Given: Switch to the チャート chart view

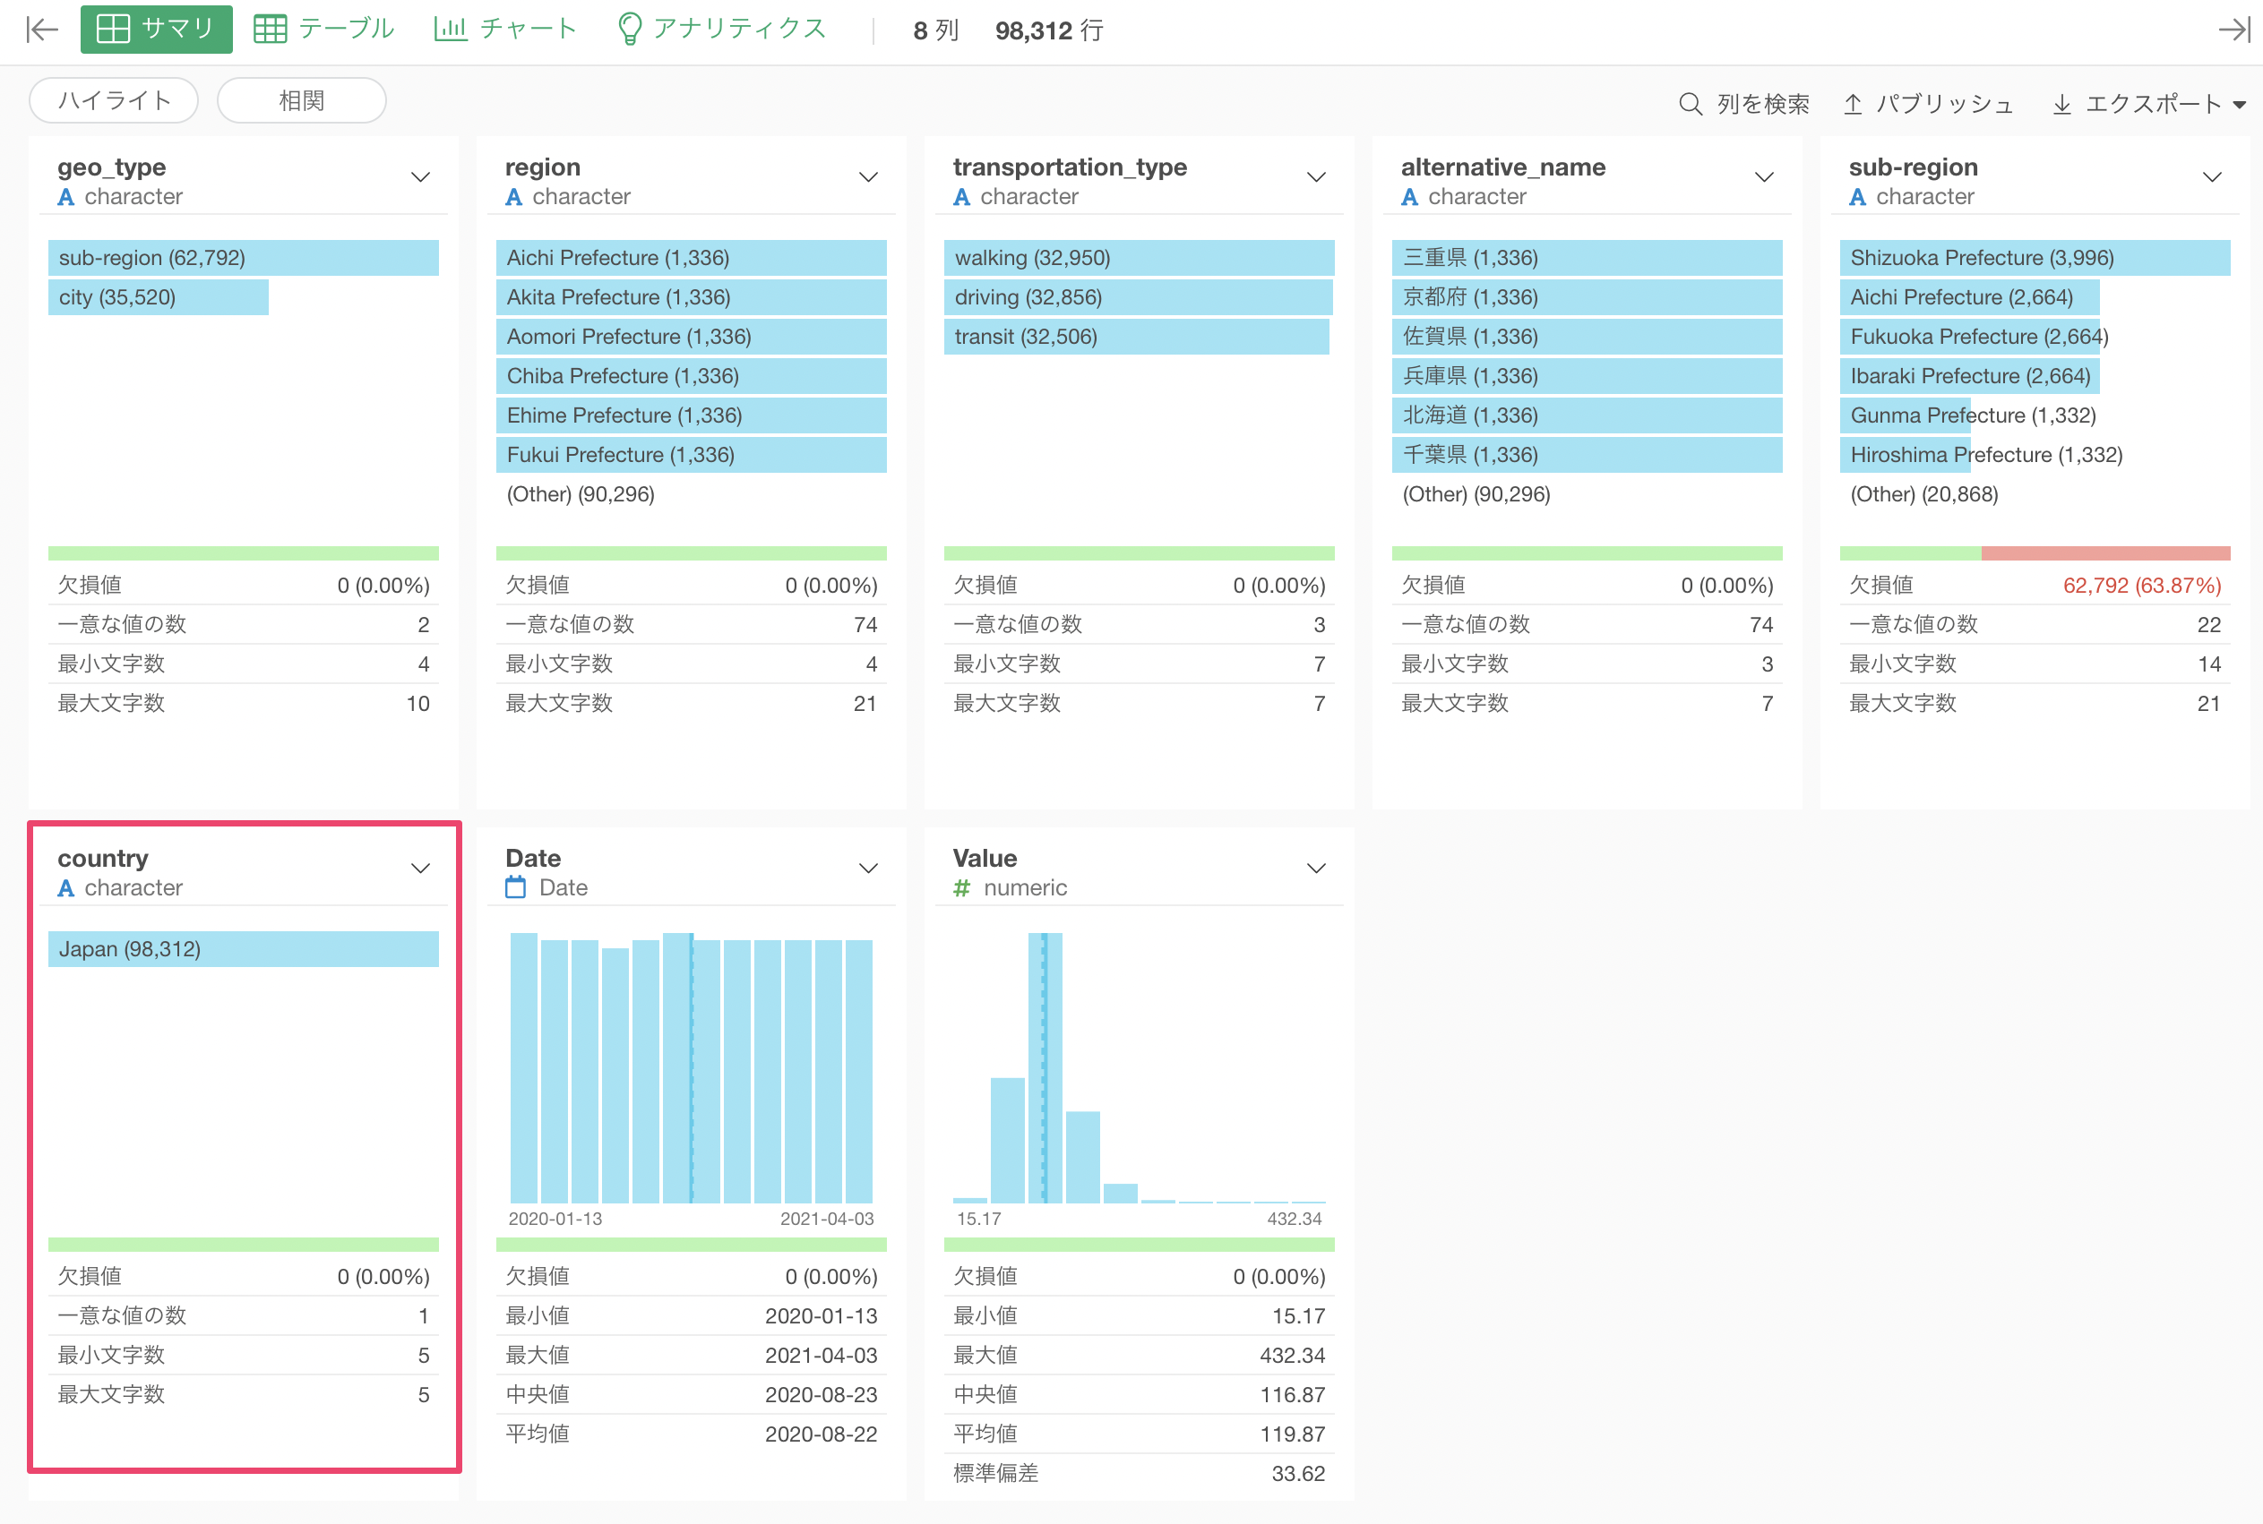Looking at the screenshot, I should tap(505, 30).
